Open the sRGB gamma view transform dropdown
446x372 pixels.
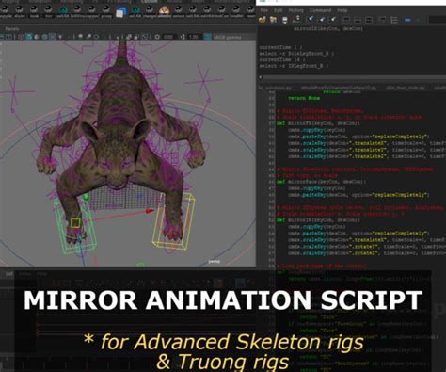point(233,38)
